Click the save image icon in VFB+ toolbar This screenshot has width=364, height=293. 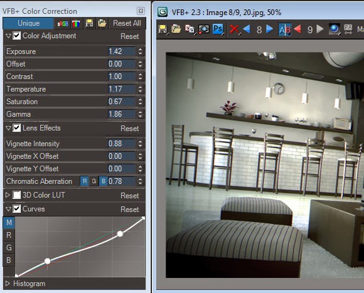coord(163,29)
